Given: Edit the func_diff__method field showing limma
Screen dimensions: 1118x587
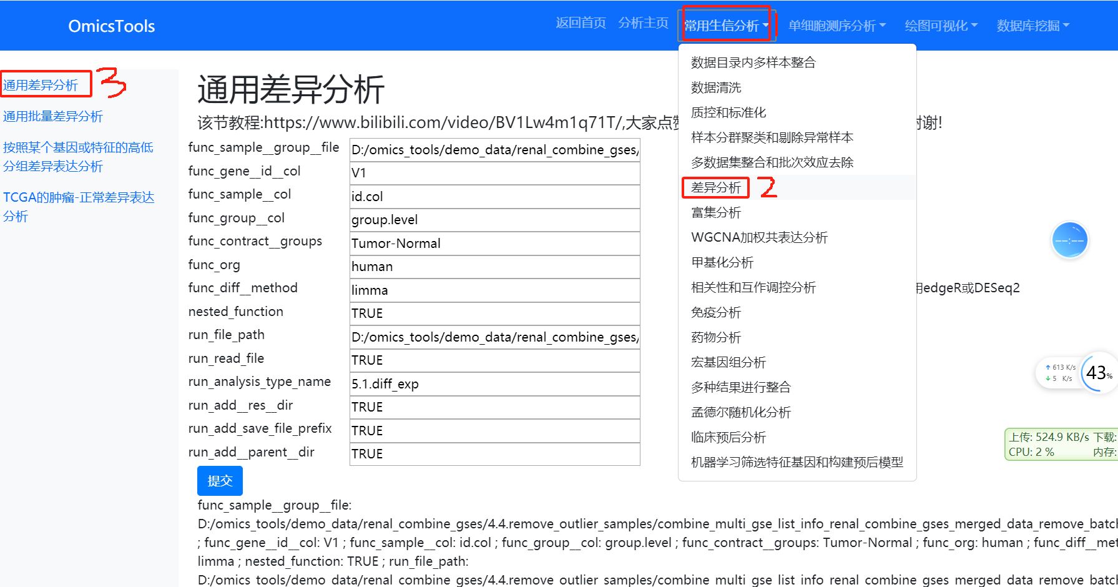Looking at the screenshot, I should click(495, 290).
